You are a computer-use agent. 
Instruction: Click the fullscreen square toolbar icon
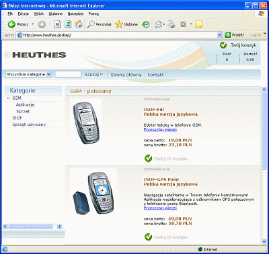pos(184,24)
